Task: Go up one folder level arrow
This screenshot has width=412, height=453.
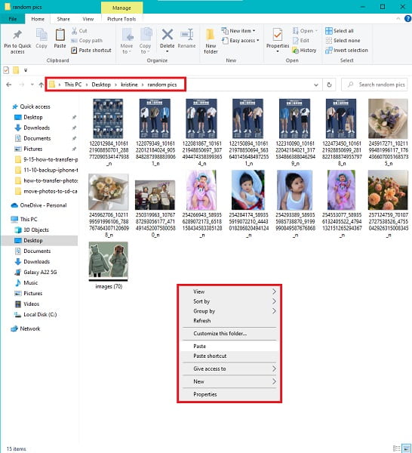Action: click(x=41, y=85)
